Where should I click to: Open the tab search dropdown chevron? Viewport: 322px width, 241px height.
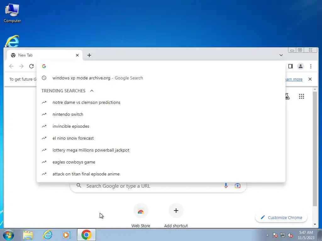281,55
